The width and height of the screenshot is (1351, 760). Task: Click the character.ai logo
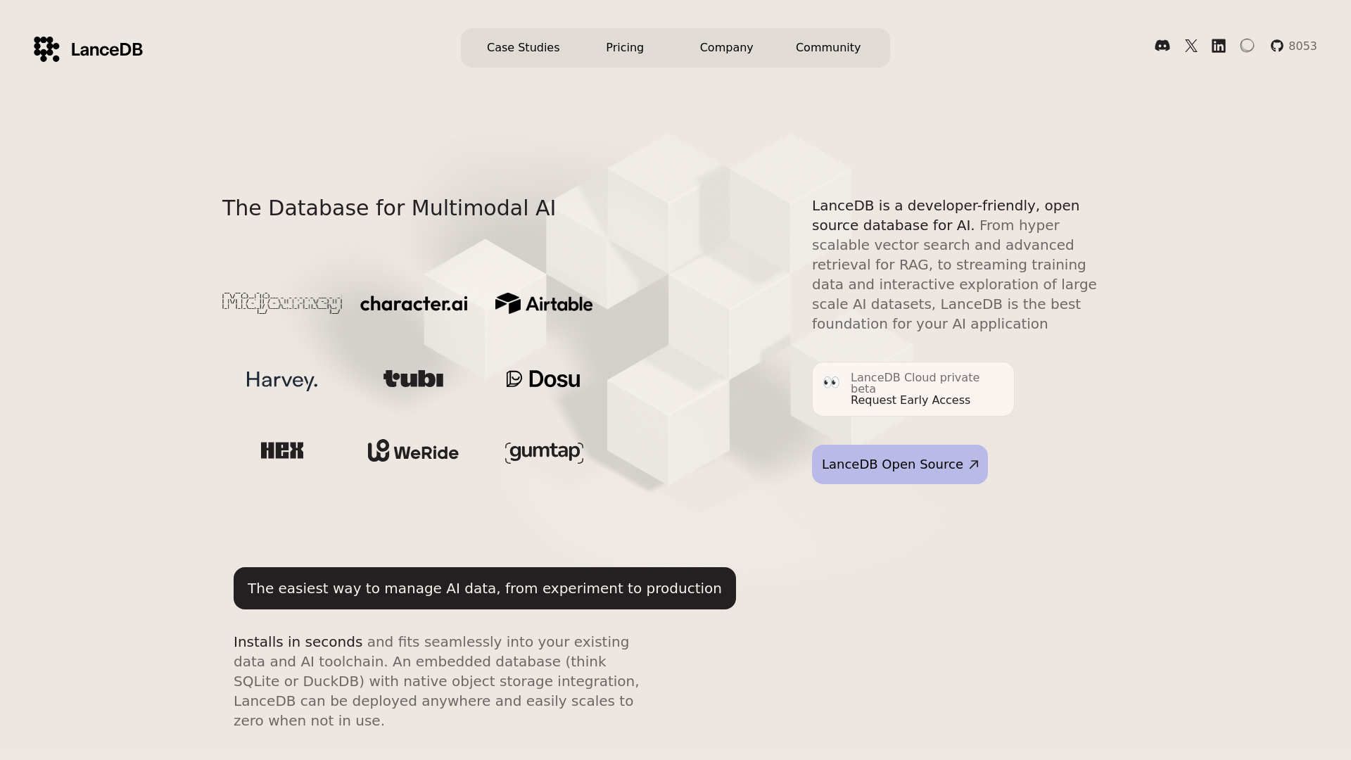coord(414,303)
